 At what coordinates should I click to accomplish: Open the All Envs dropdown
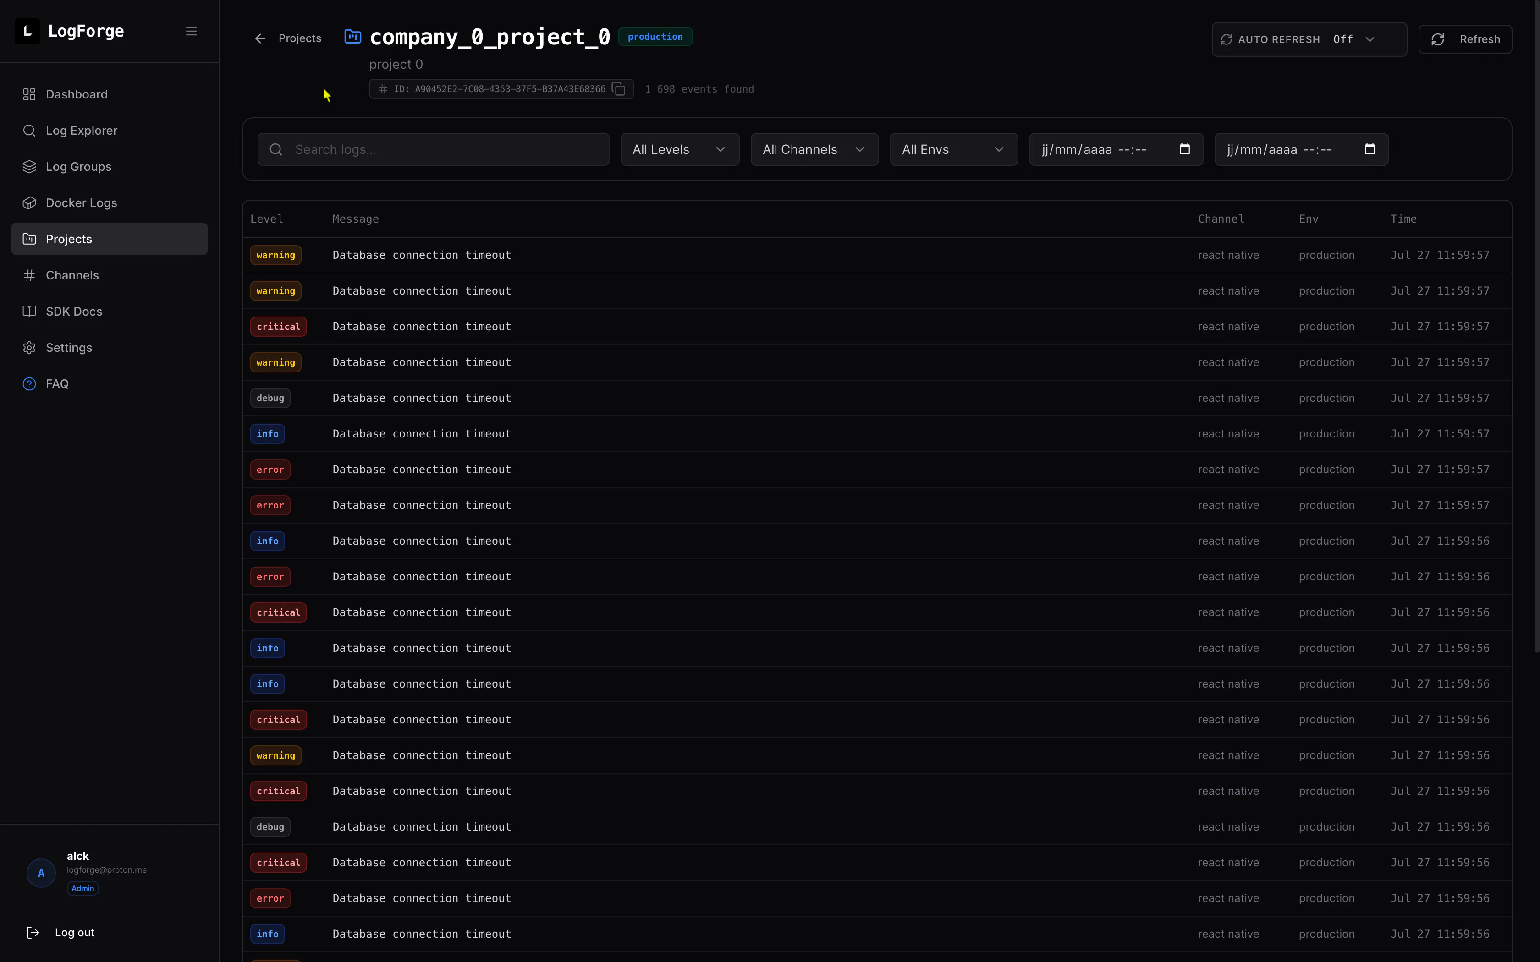pos(953,149)
